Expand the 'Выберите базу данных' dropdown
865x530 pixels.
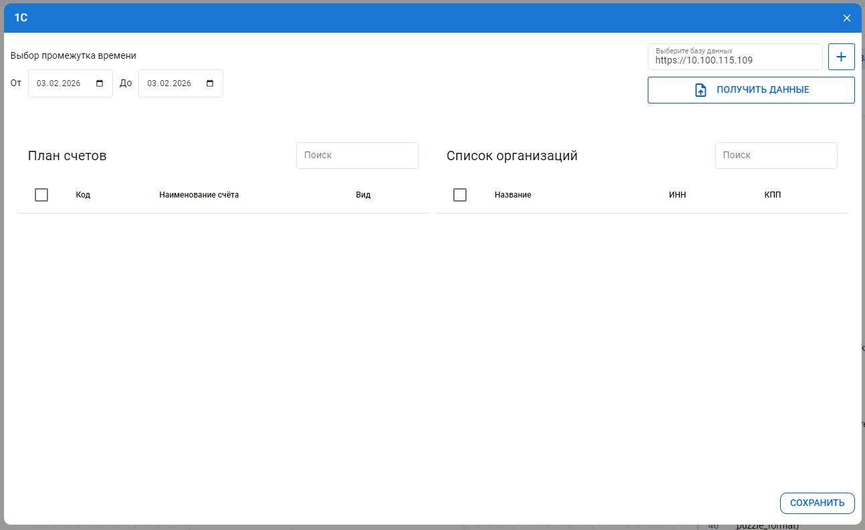coord(735,57)
